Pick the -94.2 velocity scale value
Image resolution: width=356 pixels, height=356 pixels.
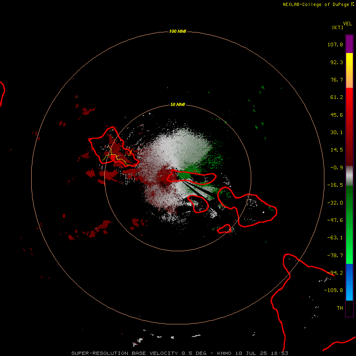pyautogui.click(x=335, y=273)
